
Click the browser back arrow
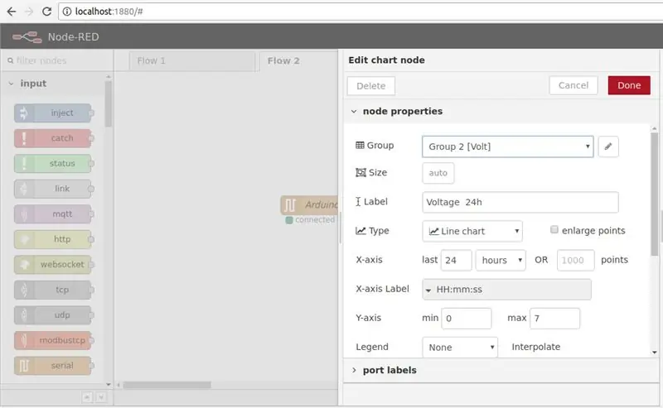pyautogui.click(x=12, y=12)
